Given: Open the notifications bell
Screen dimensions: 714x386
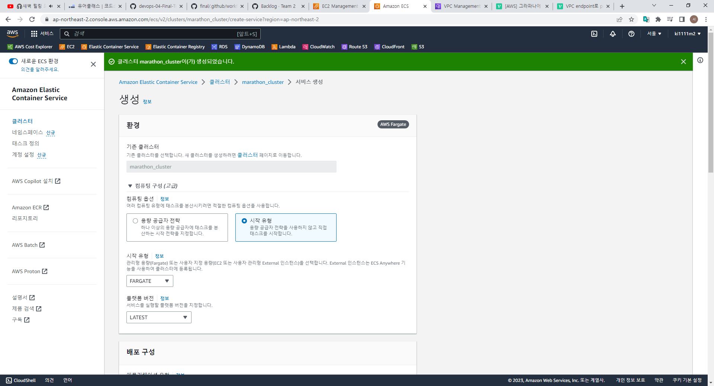Looking at the screenshot, I should (x=613, y=34).
